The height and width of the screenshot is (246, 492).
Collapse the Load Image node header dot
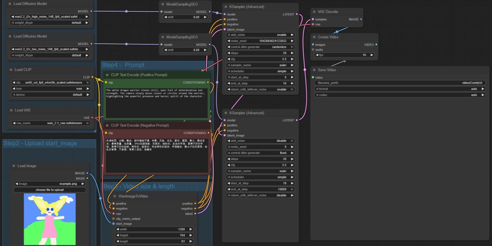click(x=14, y=166)
